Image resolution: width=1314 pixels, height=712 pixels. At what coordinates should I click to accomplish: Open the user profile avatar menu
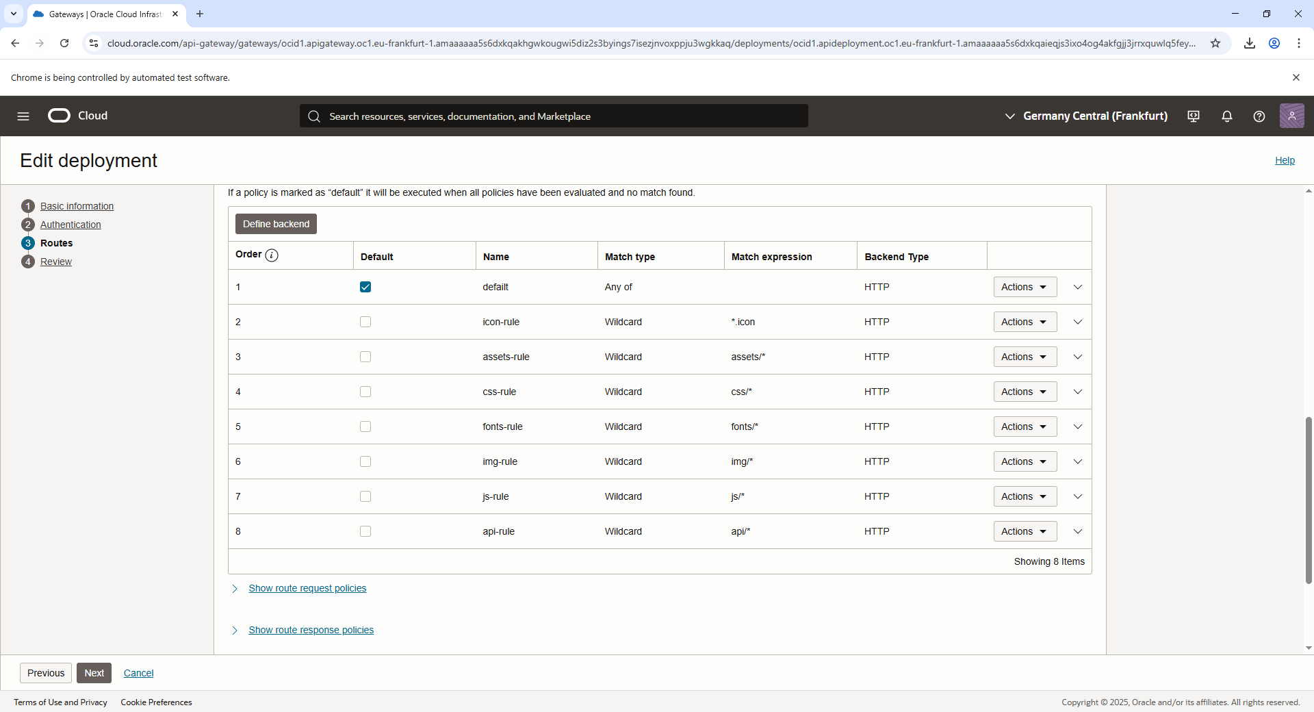click(1291, 116)
